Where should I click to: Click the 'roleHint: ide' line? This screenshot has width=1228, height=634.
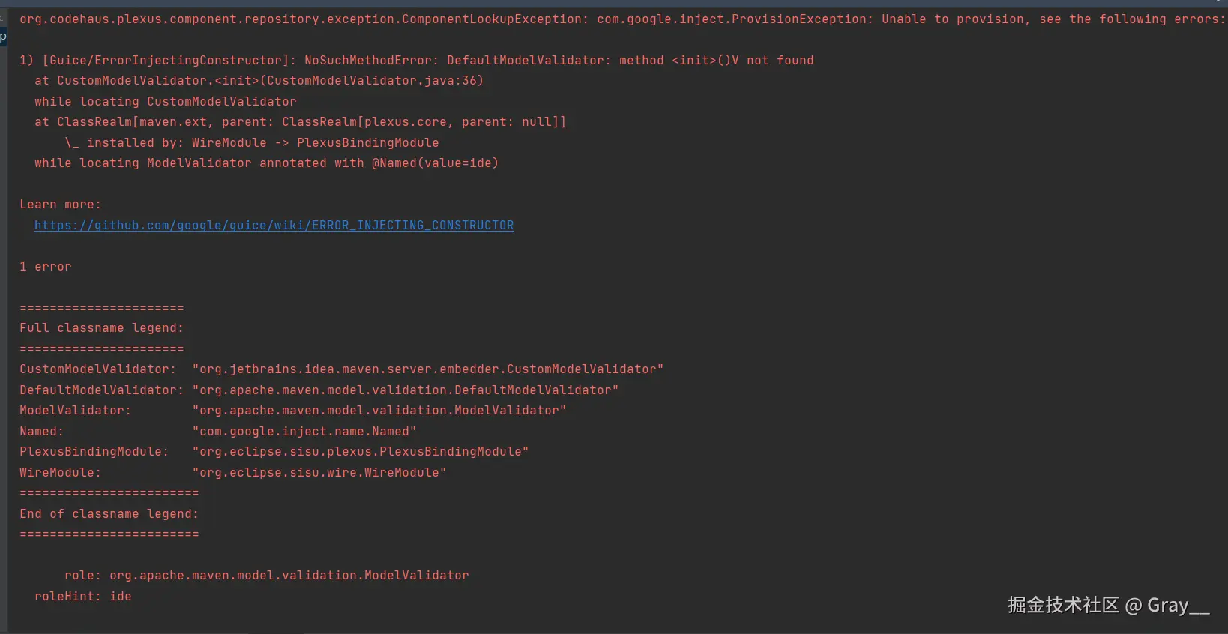click(82, 597)
